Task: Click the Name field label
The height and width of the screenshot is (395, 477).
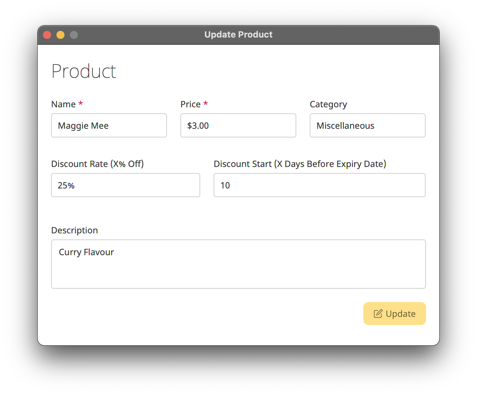Action: coord(63,104)
